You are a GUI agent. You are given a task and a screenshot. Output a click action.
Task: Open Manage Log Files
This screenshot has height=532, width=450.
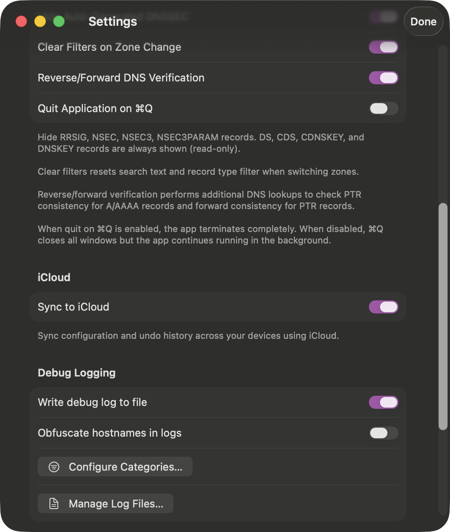pyautogui.click(x=105, y=503)
